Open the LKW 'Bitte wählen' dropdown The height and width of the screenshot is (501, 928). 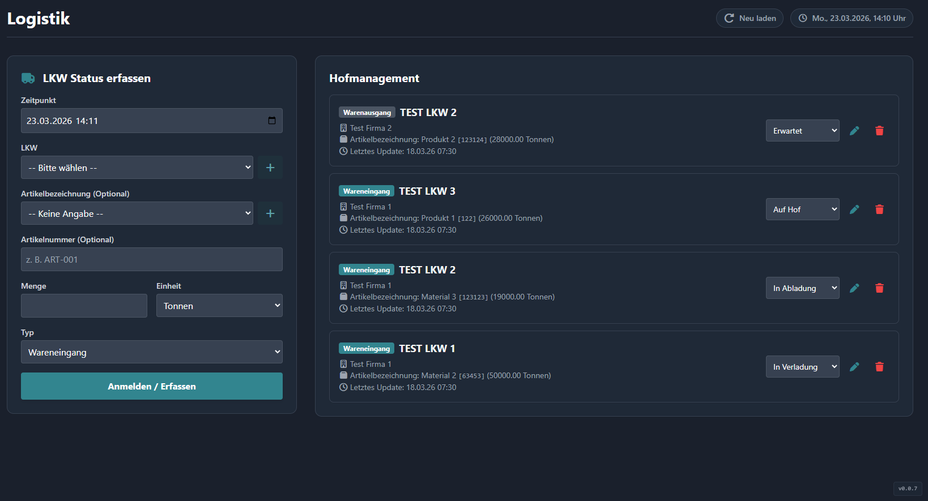[x=137, y=168]
